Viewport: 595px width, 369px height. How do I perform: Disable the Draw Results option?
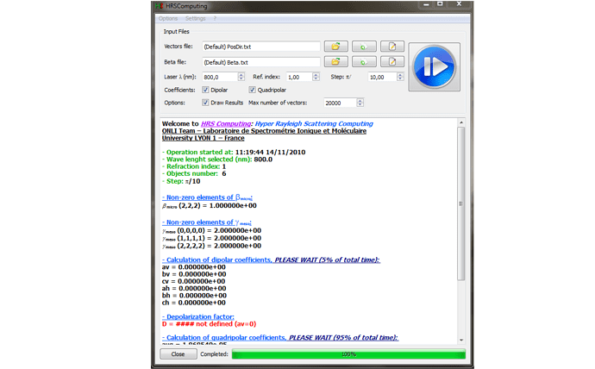coord(205,103)
